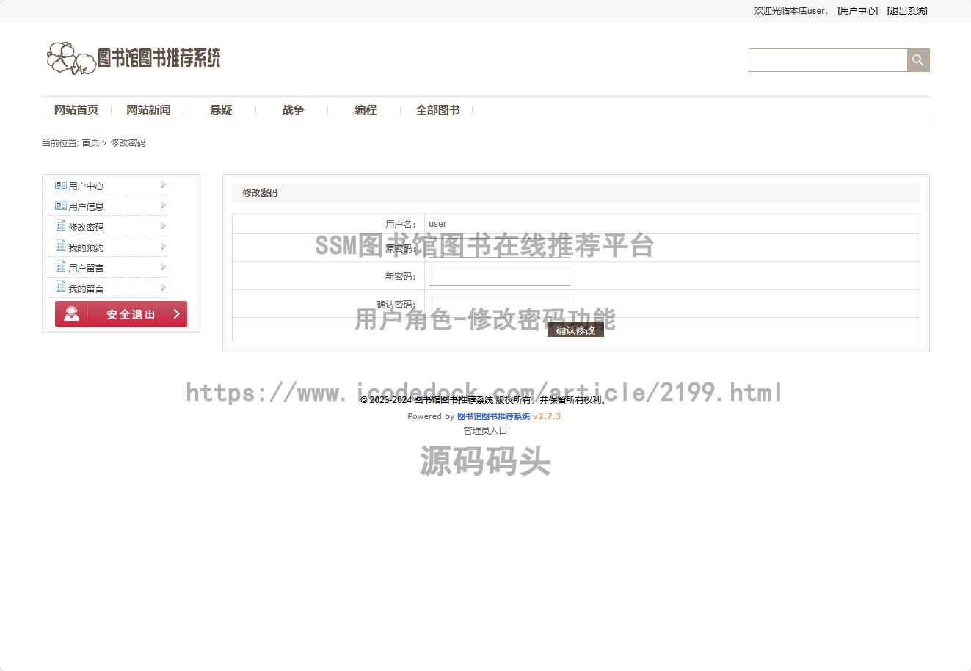Open 全部图书 in the navigation bar
This screenshot has width=971, height=671.
pyautogui.click(x=438, y=110)
